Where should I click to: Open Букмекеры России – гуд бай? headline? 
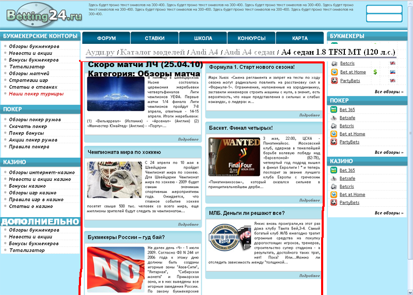click(x=126, y=237)
